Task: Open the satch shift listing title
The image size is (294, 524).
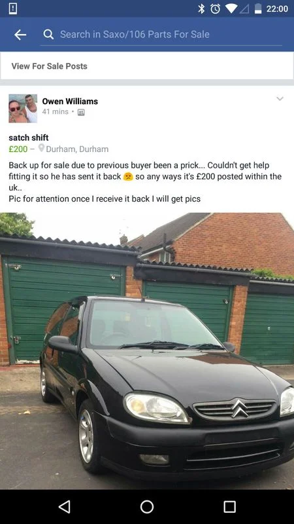Action: [28, 138]
